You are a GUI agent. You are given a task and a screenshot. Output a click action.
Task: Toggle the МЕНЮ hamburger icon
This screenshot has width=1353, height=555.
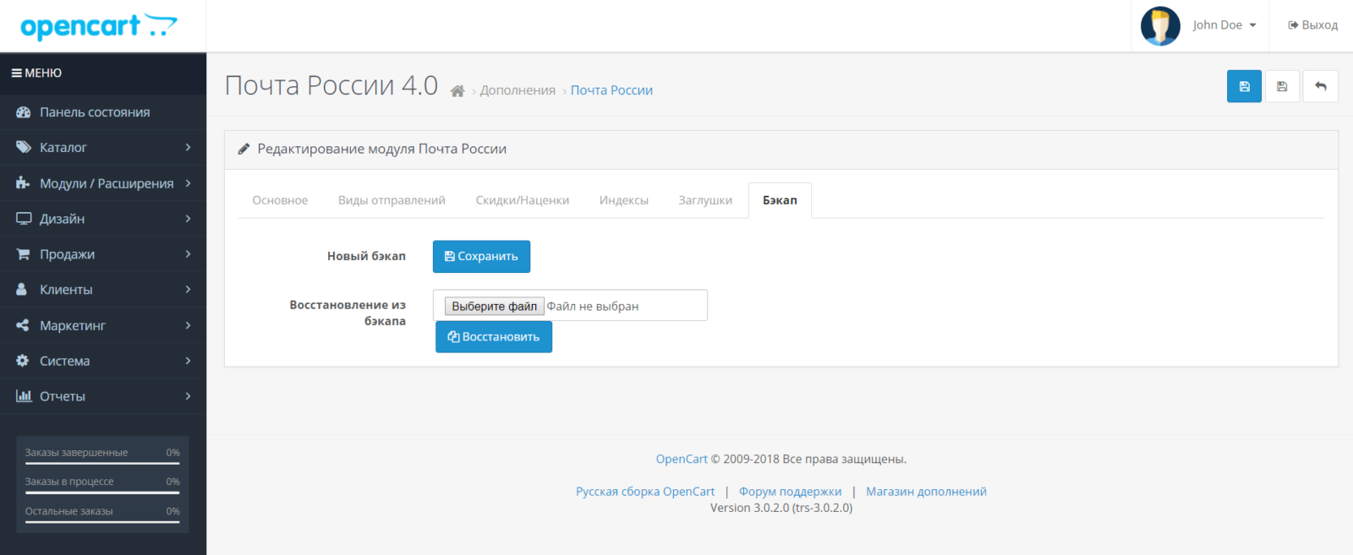(x=16, y=73)
